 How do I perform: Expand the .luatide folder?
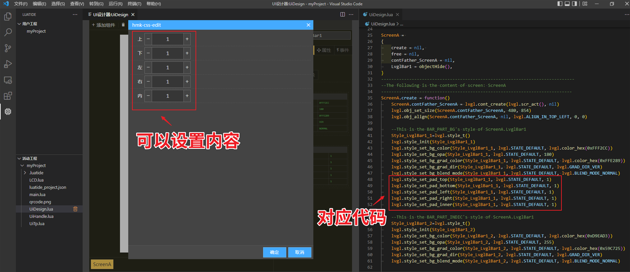25,173
